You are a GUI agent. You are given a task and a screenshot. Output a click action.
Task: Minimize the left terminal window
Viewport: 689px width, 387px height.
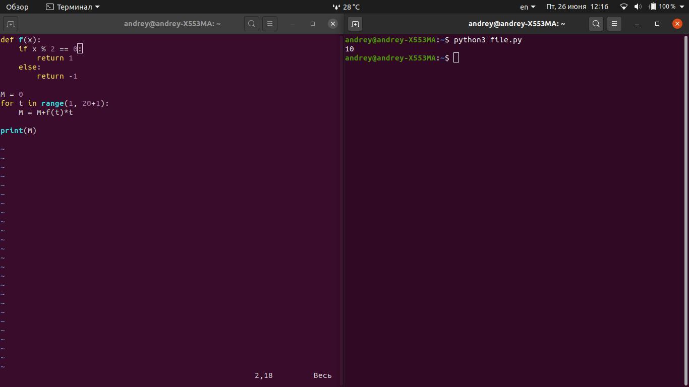(293, 24)
